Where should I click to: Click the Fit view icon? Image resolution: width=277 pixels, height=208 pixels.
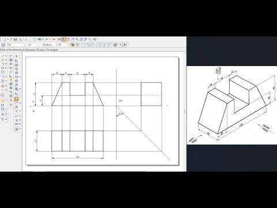point(81,39)
